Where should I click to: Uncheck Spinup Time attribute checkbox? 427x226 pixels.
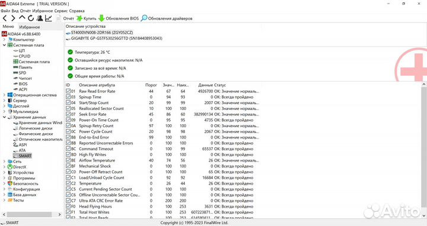click(x=68, y=97)
